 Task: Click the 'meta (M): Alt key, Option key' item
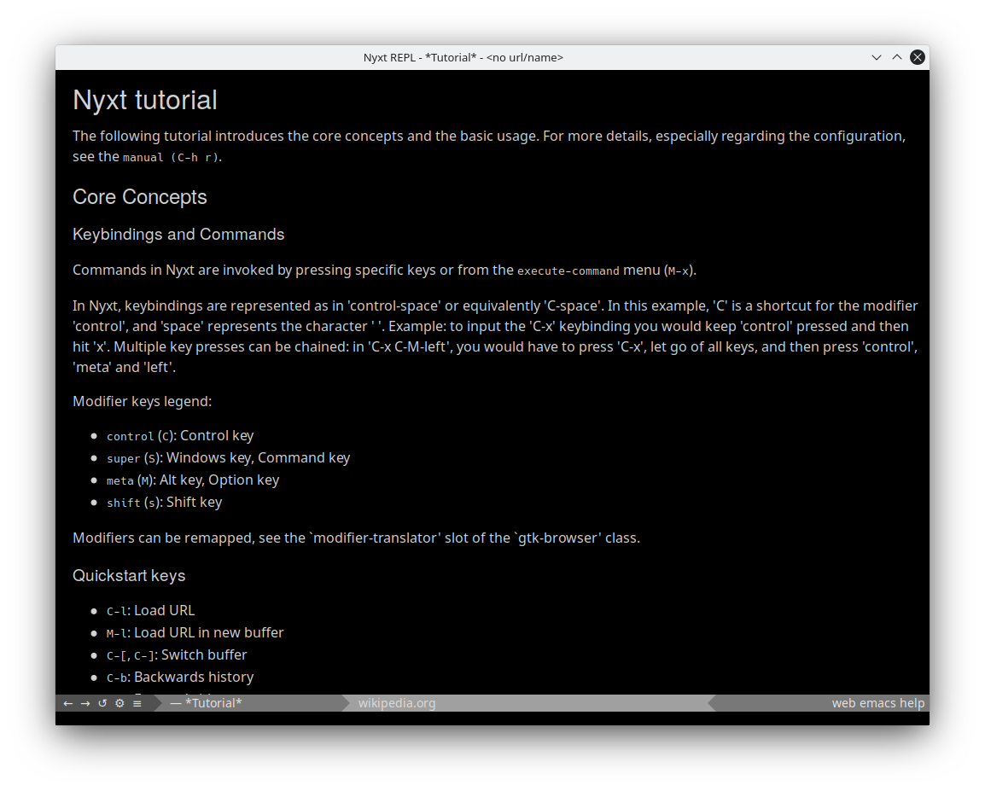point(193,480)
